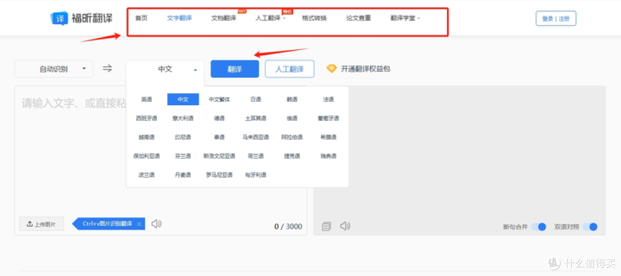The height and width of the screenshot is (276, 621).
Task: Dismiss the Ctrl+v图片识别翻译 tip
Action: point(139,224)
